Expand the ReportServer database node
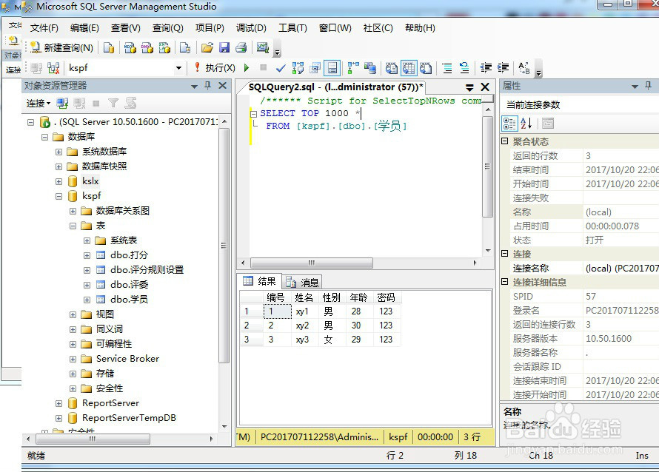 (58, 403)
